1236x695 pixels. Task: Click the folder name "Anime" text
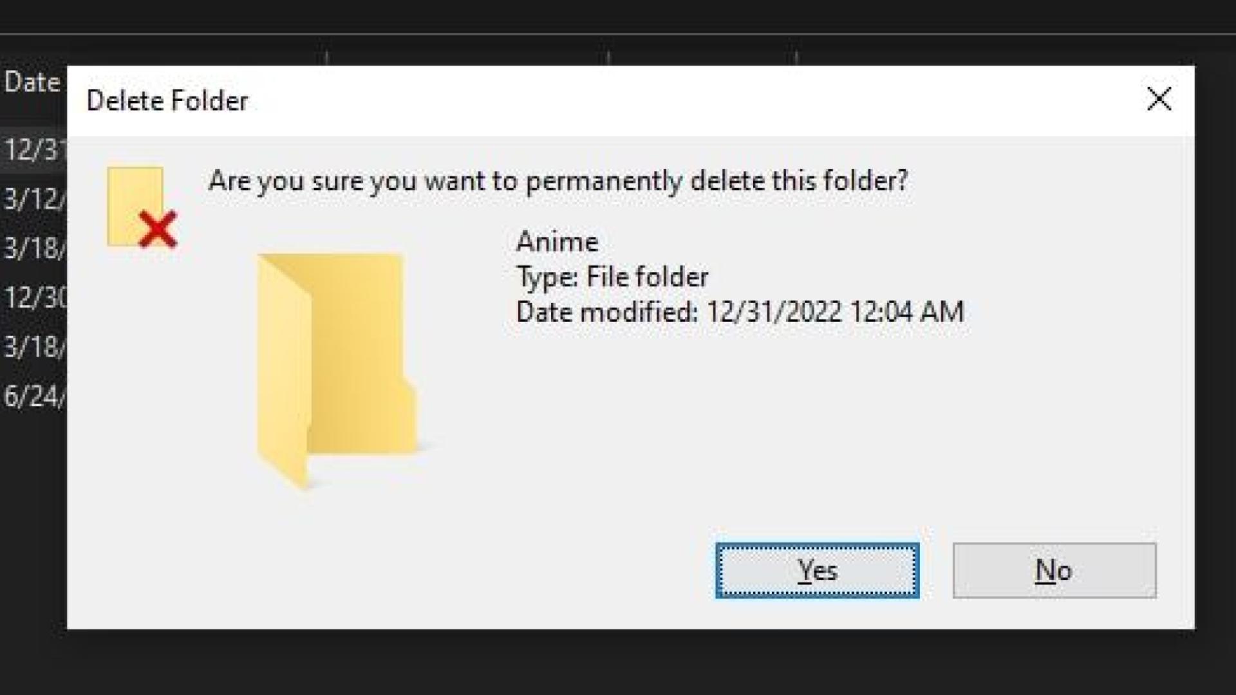[x=557, y=242]
